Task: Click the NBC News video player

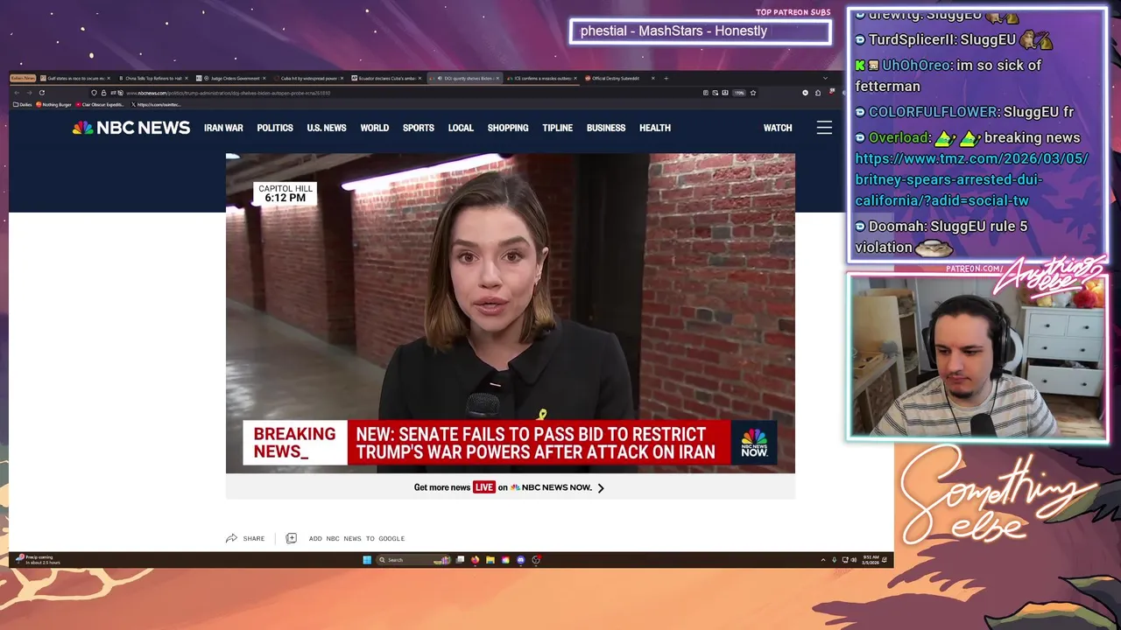Action: pyautogui.click(x=511, y=313)
